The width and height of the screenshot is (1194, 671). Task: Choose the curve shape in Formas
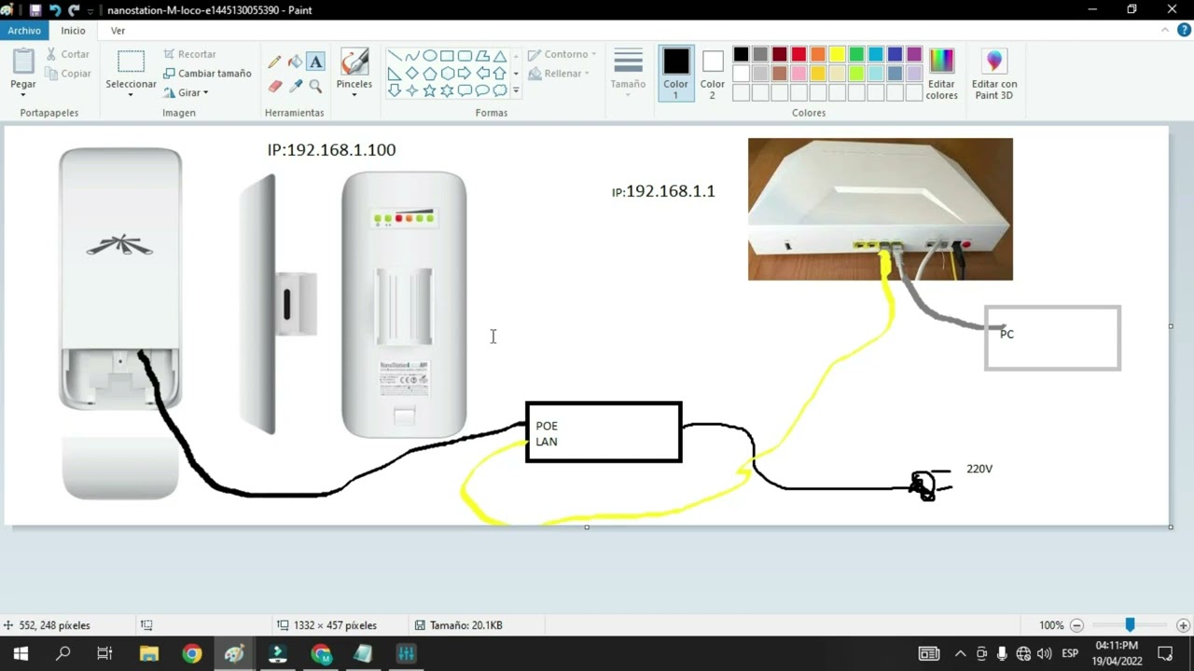412,56
